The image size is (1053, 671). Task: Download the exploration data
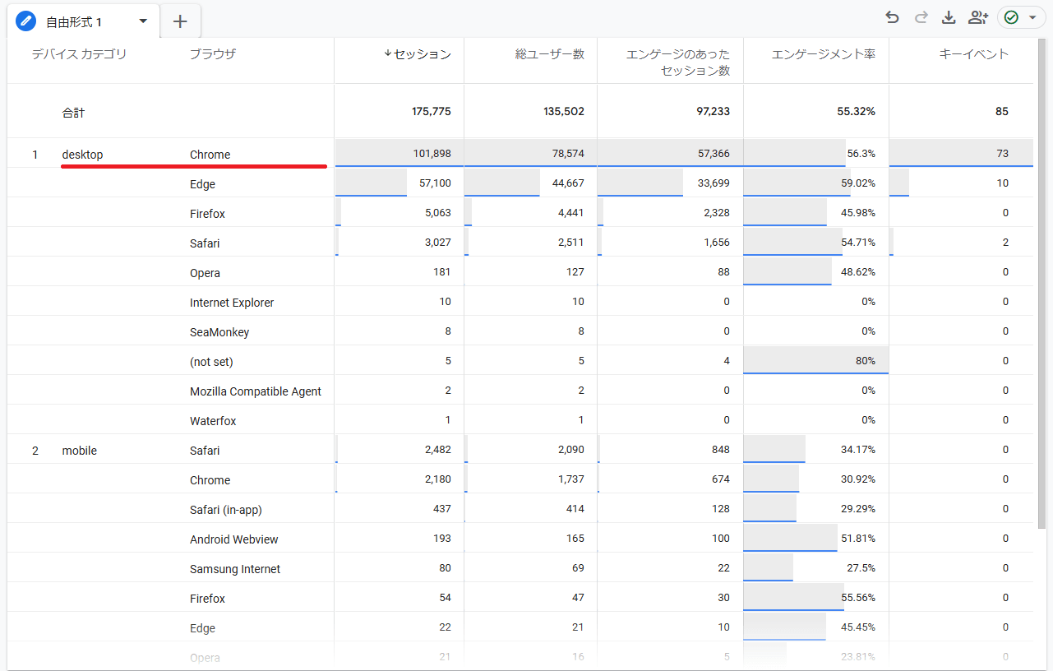(949, 17)
